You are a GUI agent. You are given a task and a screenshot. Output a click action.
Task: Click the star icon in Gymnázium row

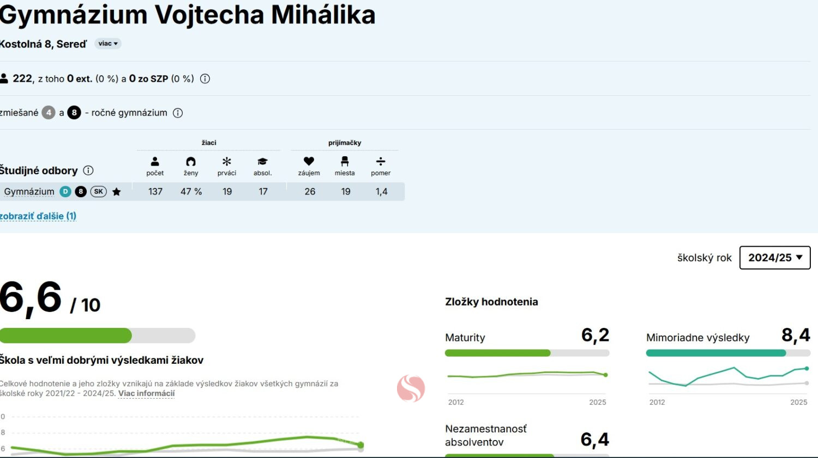[116, 192]
